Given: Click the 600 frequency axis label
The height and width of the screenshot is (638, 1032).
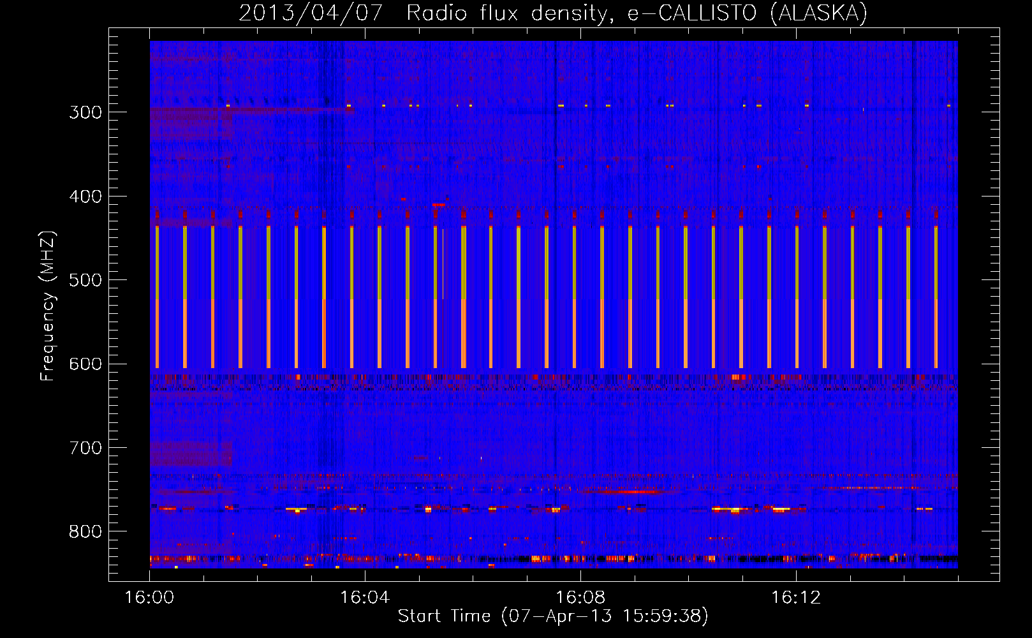Looking at the screenshot, I should point(85,364).
